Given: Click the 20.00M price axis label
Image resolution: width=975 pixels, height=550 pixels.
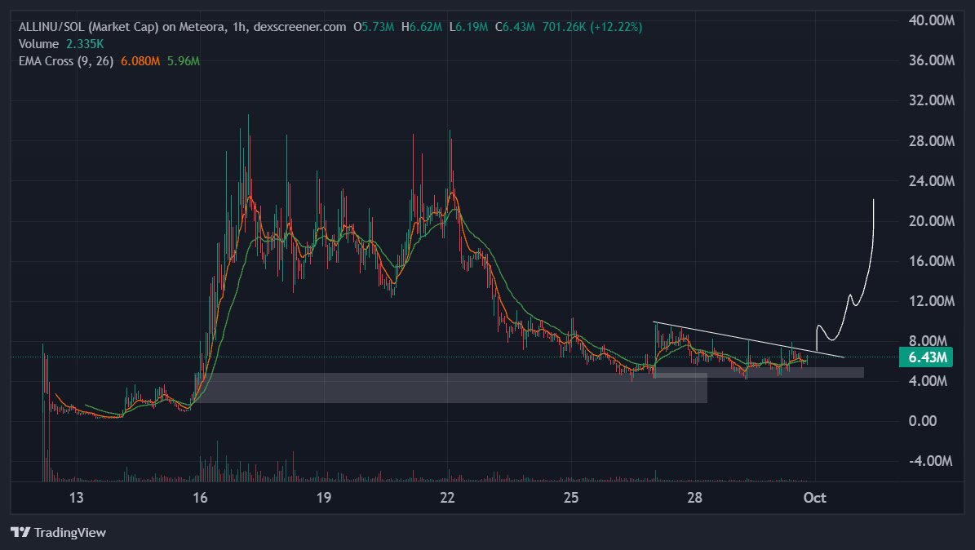Looking at the screenshot, I should [x=931, y=221].
